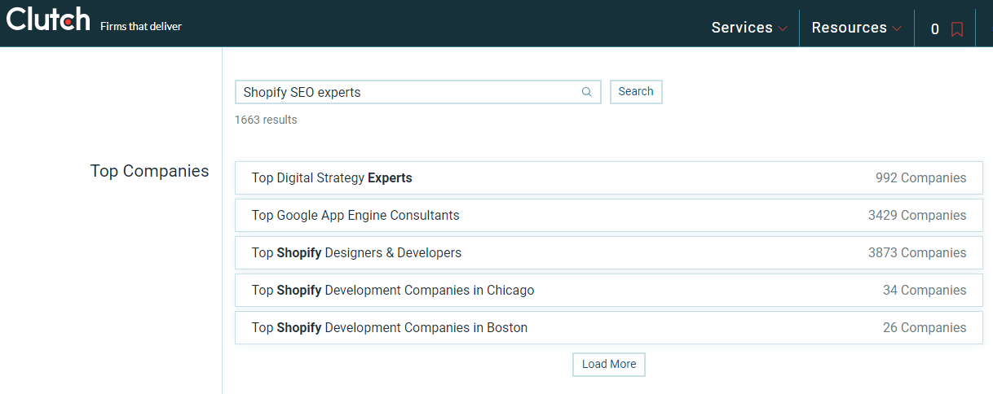Click the Top Companies heading
The height and width of the screenshot is (394, 993).
(x=150, y=171)
